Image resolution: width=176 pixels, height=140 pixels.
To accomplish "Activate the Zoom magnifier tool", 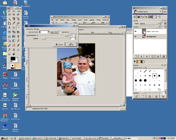I will [18, 23].
